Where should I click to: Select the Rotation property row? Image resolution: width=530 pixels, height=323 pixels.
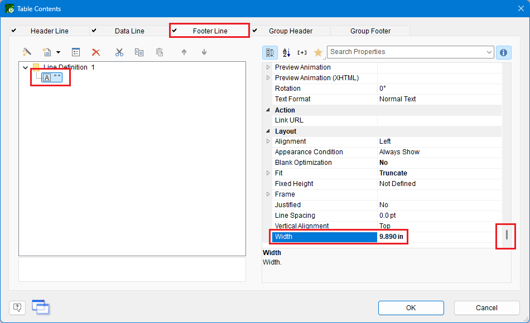[387, 89]
